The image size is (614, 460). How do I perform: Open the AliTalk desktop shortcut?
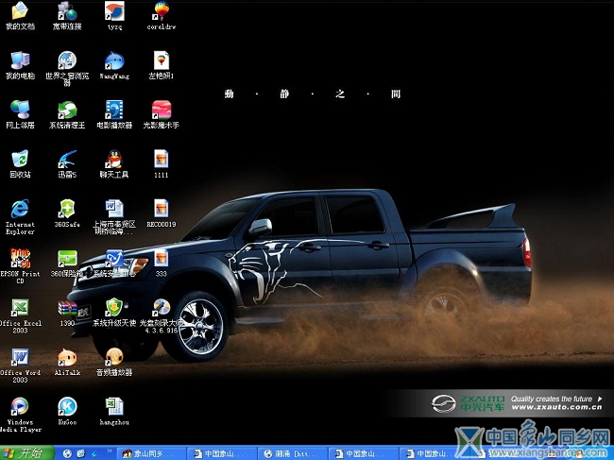tap(66, 357)
